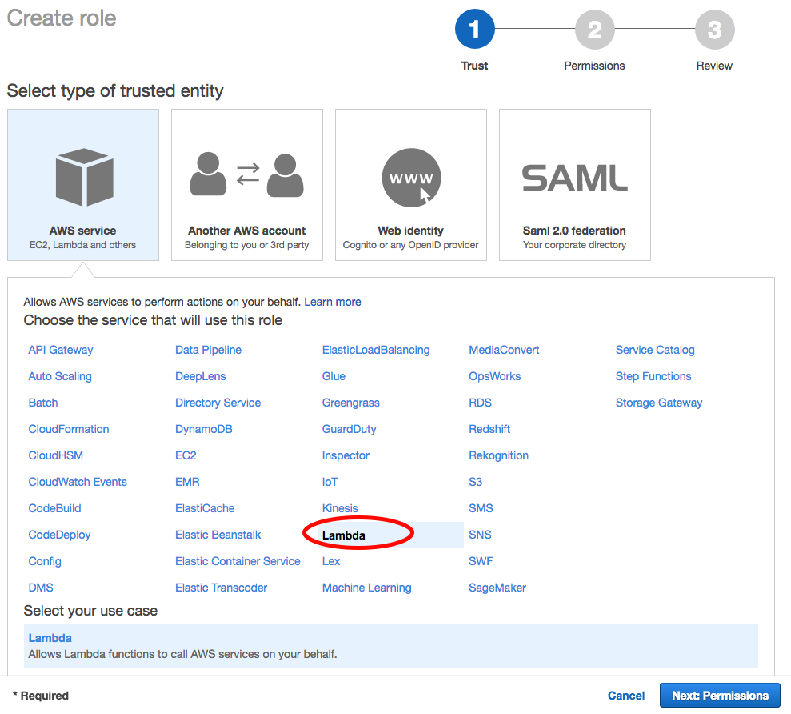Select the IoT service
This screenshot has height=714, width=791.
coord(330,482)
